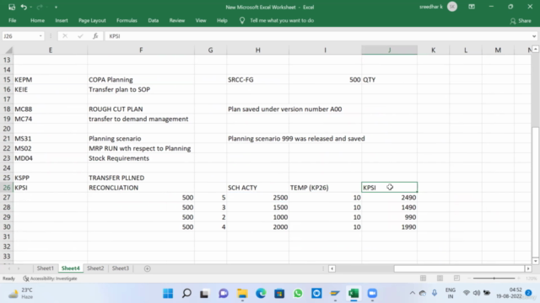
Task: Click the sreedhar k account avatar
Action: click(452, 7)
